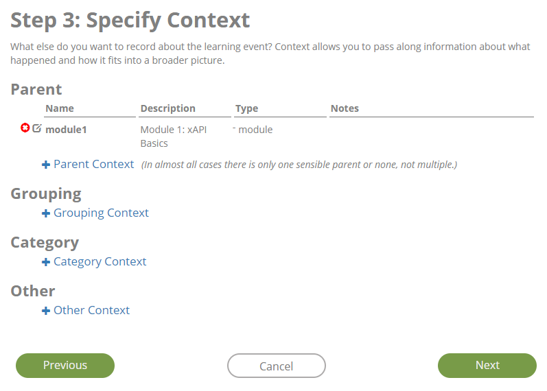Click the 'module' type value

click(x=255, y=129)
